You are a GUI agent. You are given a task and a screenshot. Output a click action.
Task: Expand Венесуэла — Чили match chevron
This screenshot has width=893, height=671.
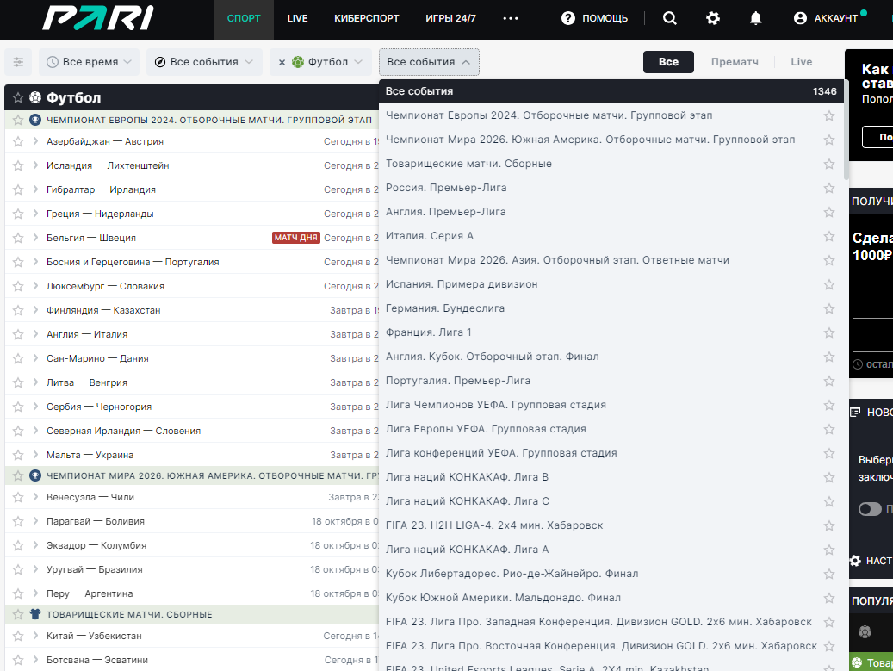(35, 497)
